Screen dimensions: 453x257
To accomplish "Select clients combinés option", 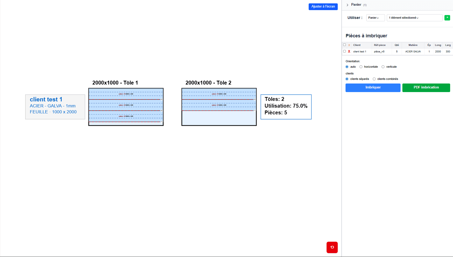I will 374,79.
